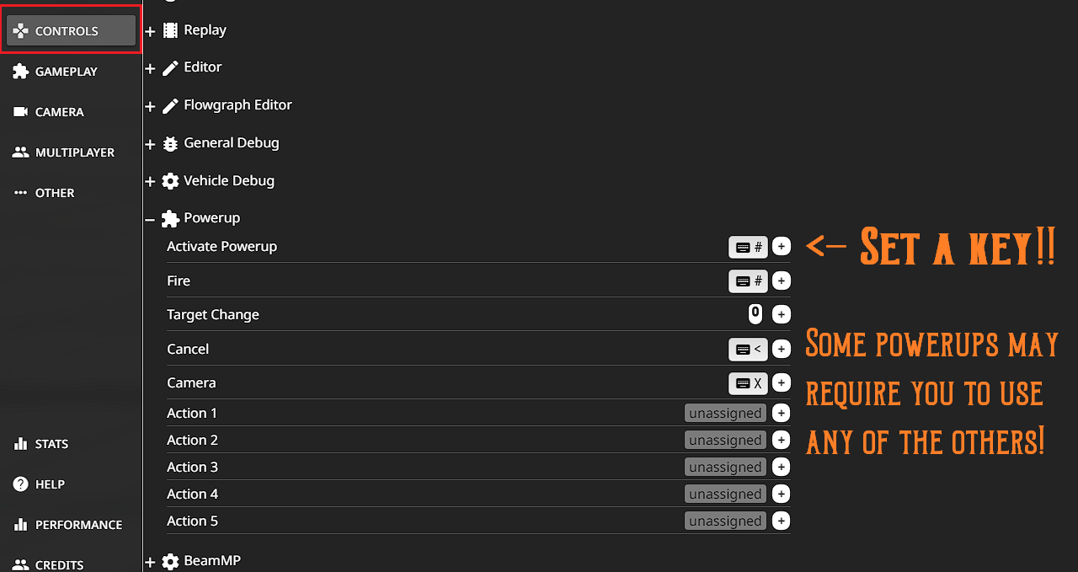1078x572 pixels.
Task: Add a binding to Action 5
Action: click(782, 521)
